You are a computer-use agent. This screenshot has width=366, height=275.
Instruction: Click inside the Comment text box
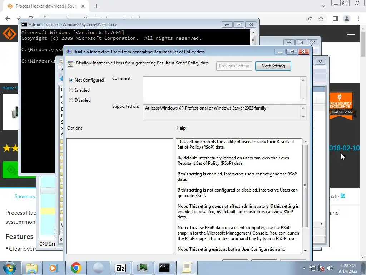click(222, 89)
